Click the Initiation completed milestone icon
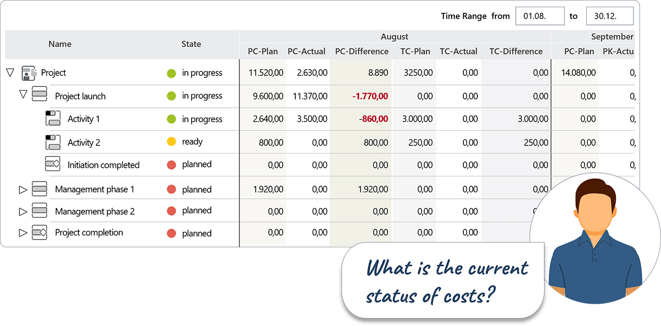Viewport: 661px width, 326px height. tap(53, 164)
